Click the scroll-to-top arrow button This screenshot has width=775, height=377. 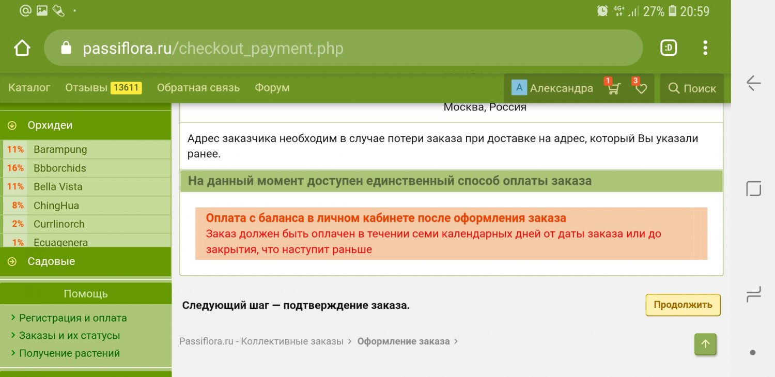tap(705, 344)
